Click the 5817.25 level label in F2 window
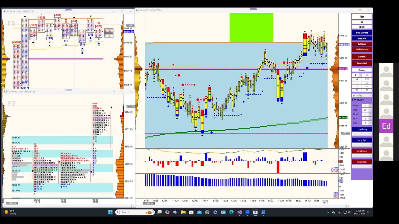This screenshot has width=399, height=224. 16,185
